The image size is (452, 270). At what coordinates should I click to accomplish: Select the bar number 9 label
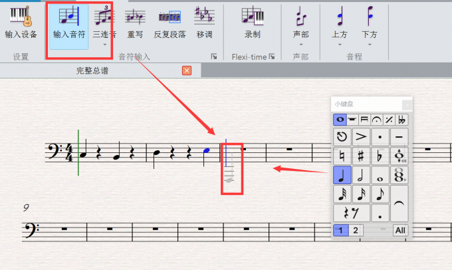pos(26,207)
